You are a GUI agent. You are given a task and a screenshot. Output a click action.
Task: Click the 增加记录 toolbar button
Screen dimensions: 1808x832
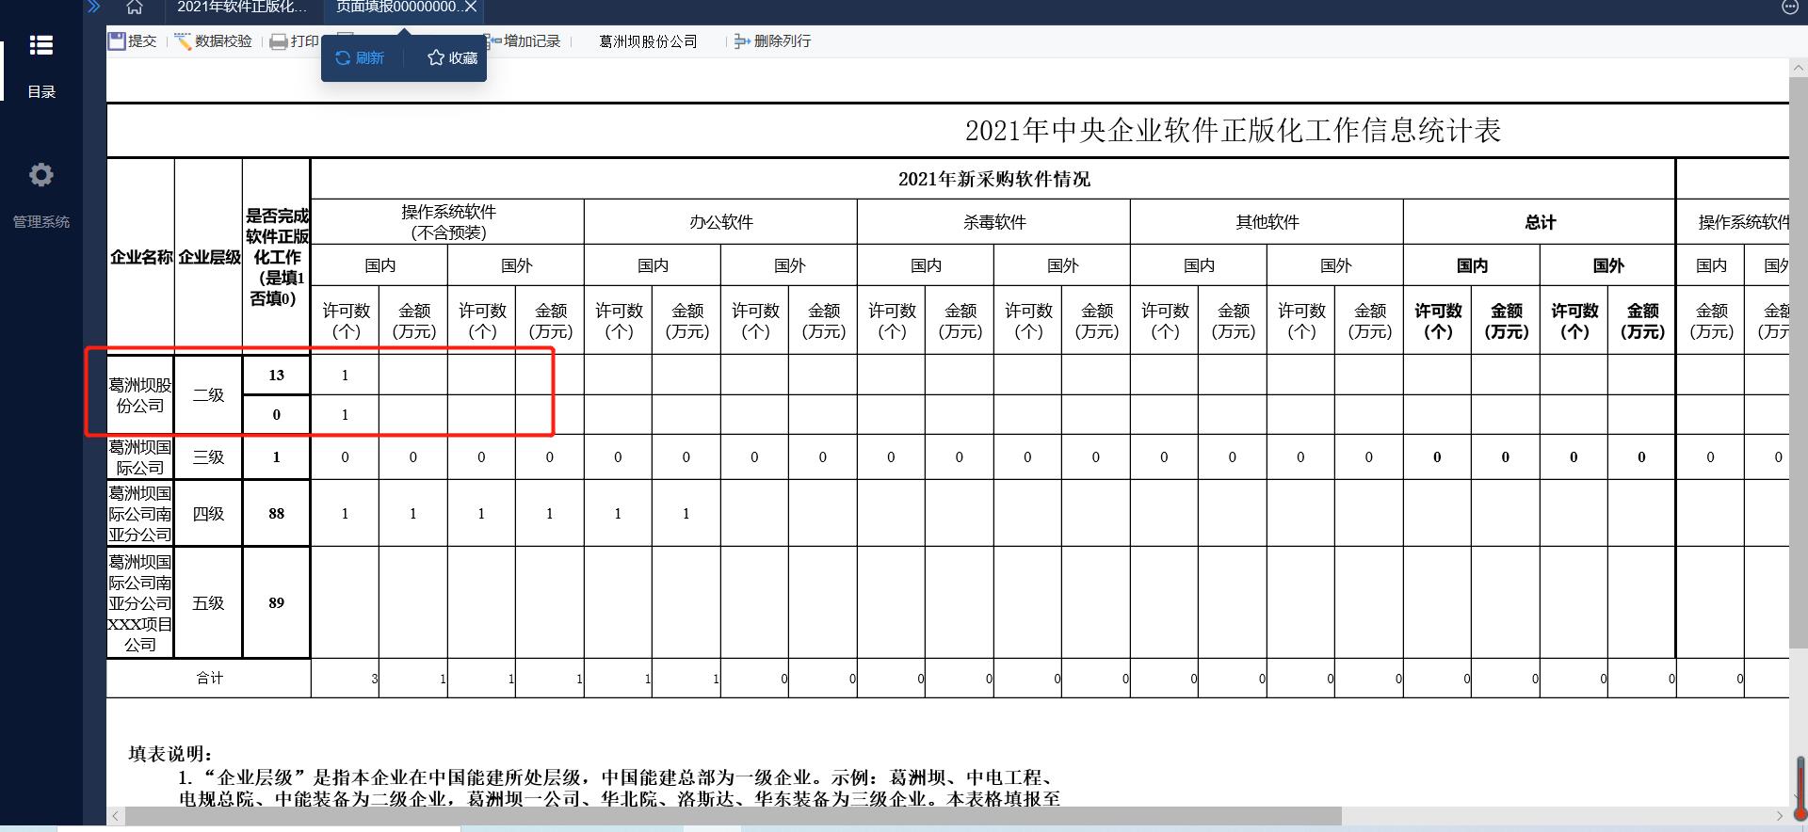[x=524, y=40]
